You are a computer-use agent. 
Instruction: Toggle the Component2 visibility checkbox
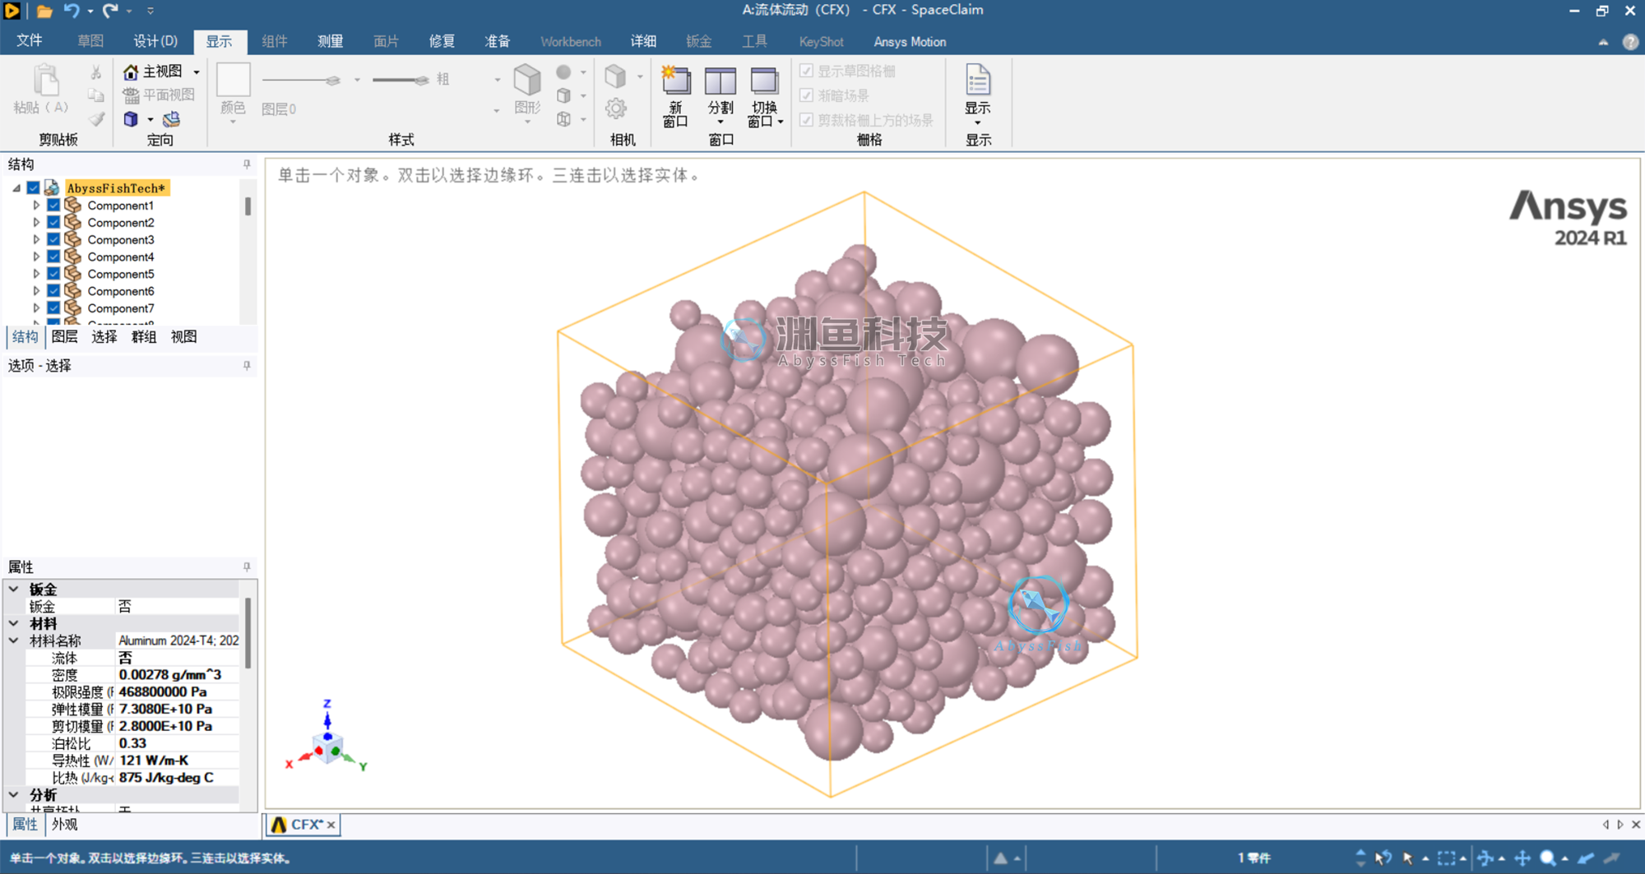(53, 223)
